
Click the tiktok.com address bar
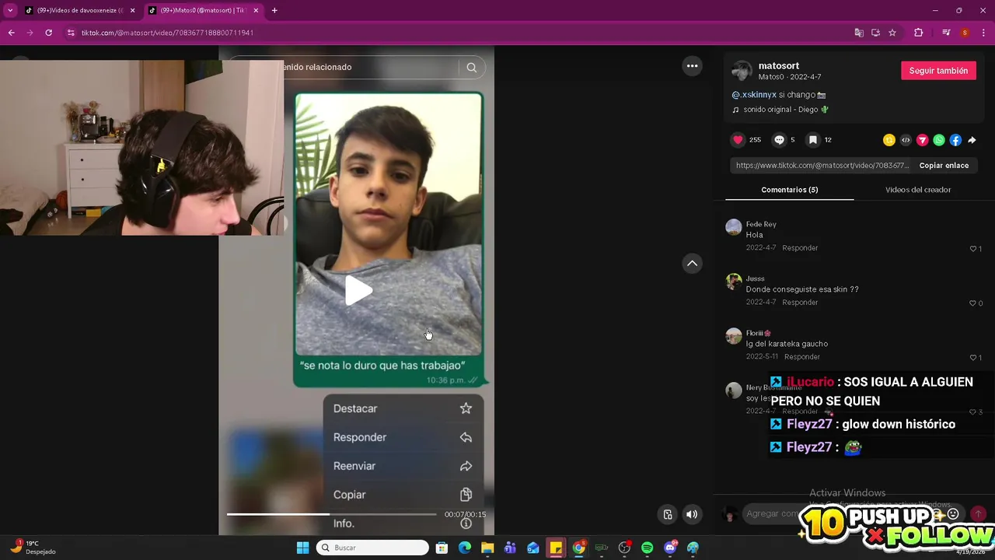pos(459,33)
